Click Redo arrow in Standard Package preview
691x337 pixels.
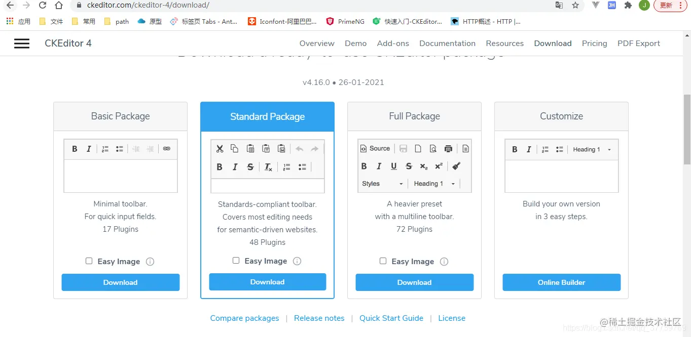pyautogui.click(x=314, y=149)
